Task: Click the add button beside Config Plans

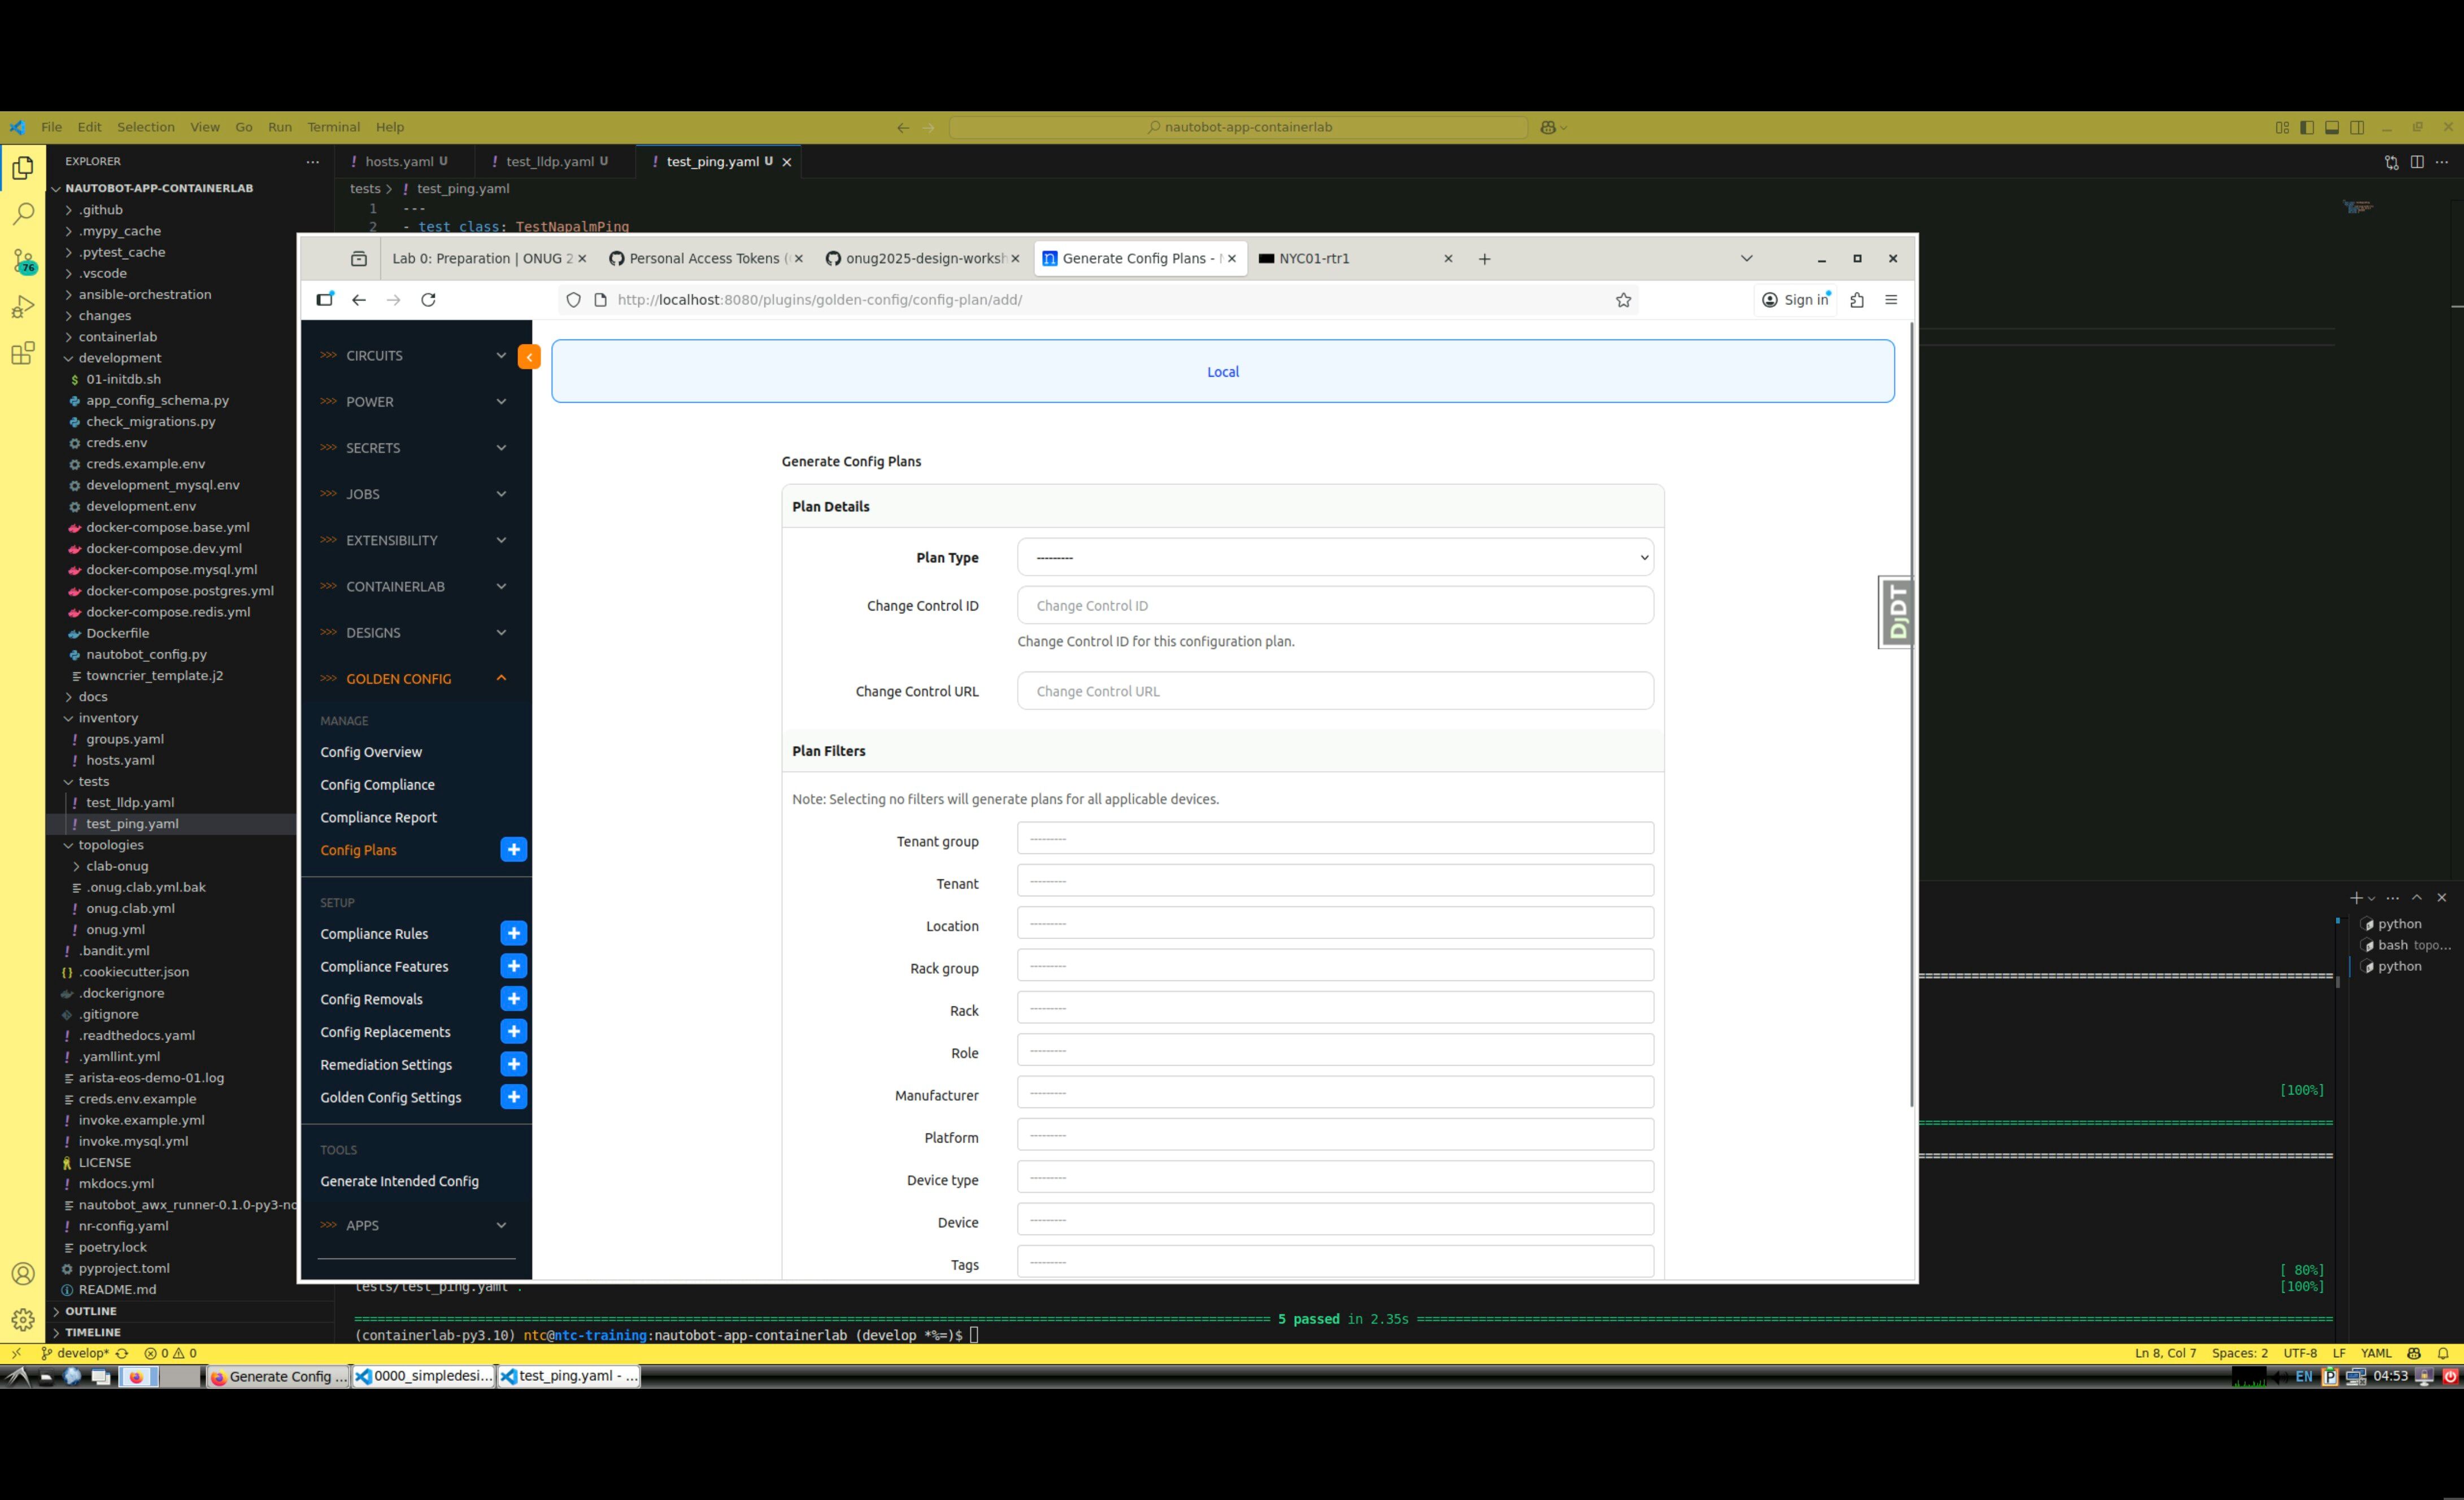Action: pyautogui.click(x=513, y=850)
